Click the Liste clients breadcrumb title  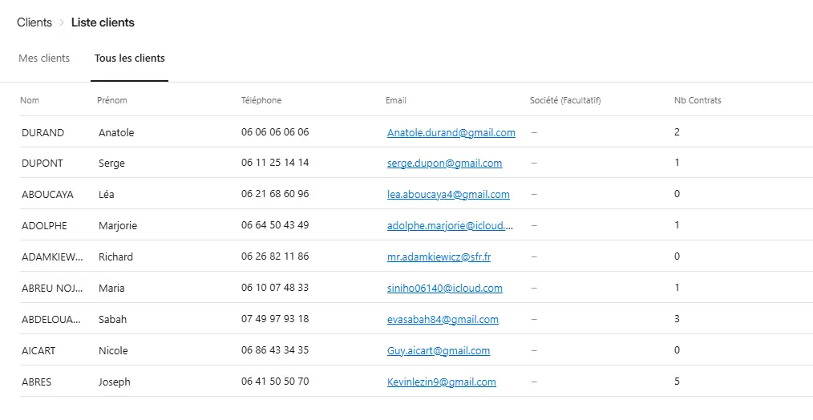click(x=103, y=22)
